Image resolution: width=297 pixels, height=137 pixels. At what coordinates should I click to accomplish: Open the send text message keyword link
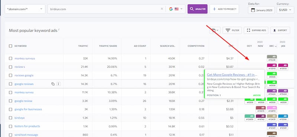tap(26, 135)
